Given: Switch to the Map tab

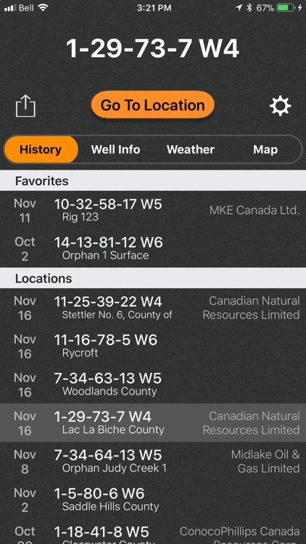Looking at the screenshot, I should (x=265, y=149).
